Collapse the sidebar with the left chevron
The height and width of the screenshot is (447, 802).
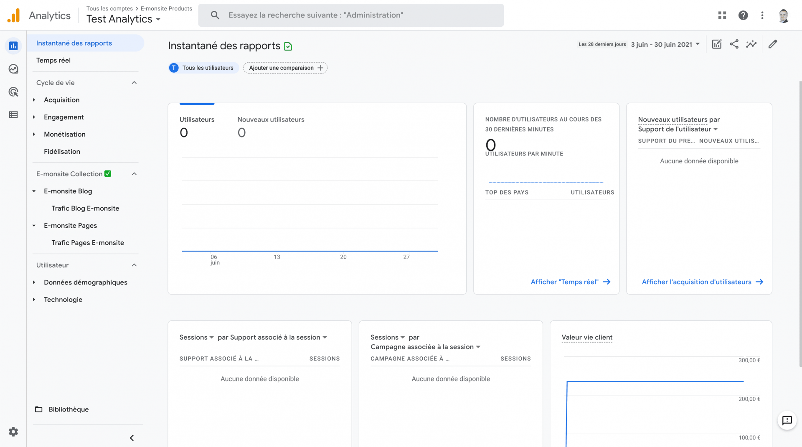[132, 438]
